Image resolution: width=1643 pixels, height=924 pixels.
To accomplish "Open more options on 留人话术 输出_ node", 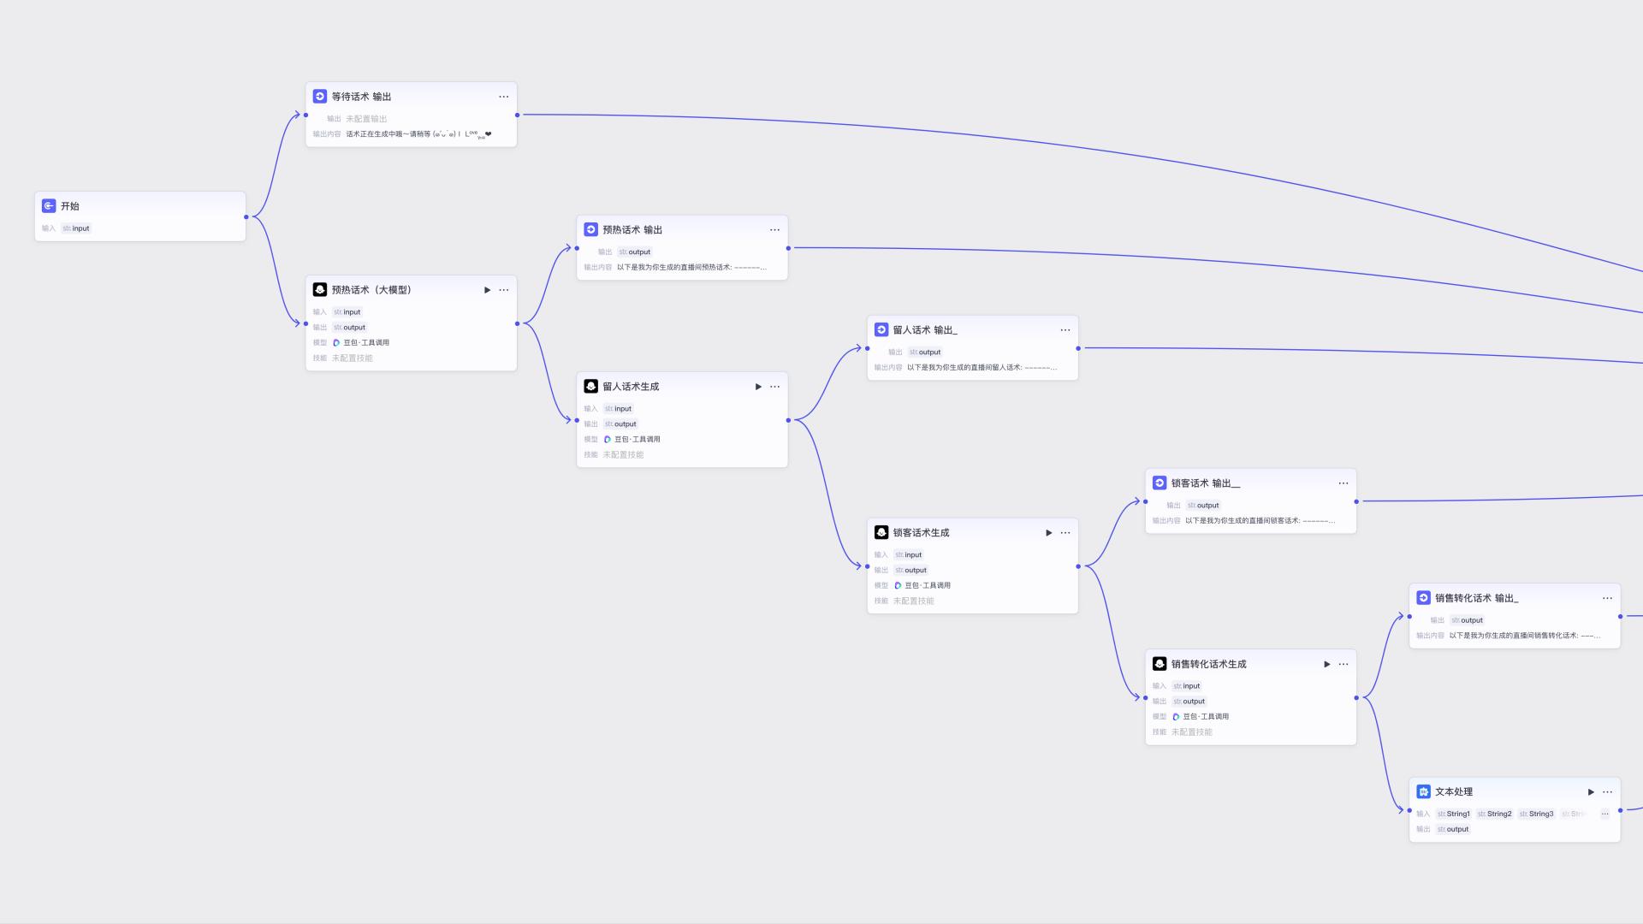I will pyautogui.click(x=1065, y=330).
